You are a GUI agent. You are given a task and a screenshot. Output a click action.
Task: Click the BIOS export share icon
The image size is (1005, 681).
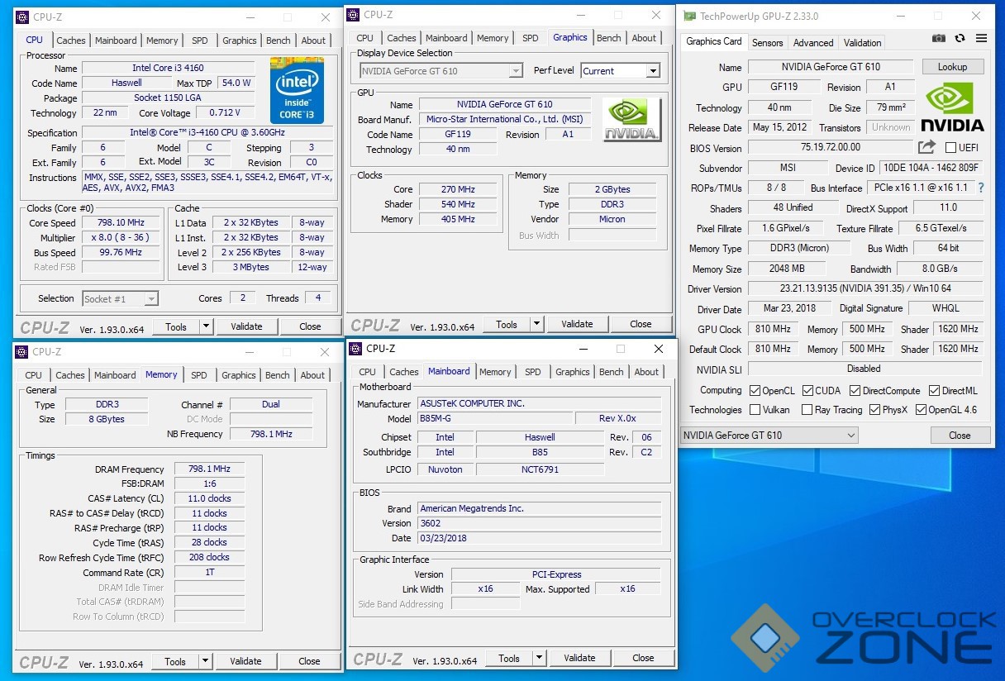(926, 147)
